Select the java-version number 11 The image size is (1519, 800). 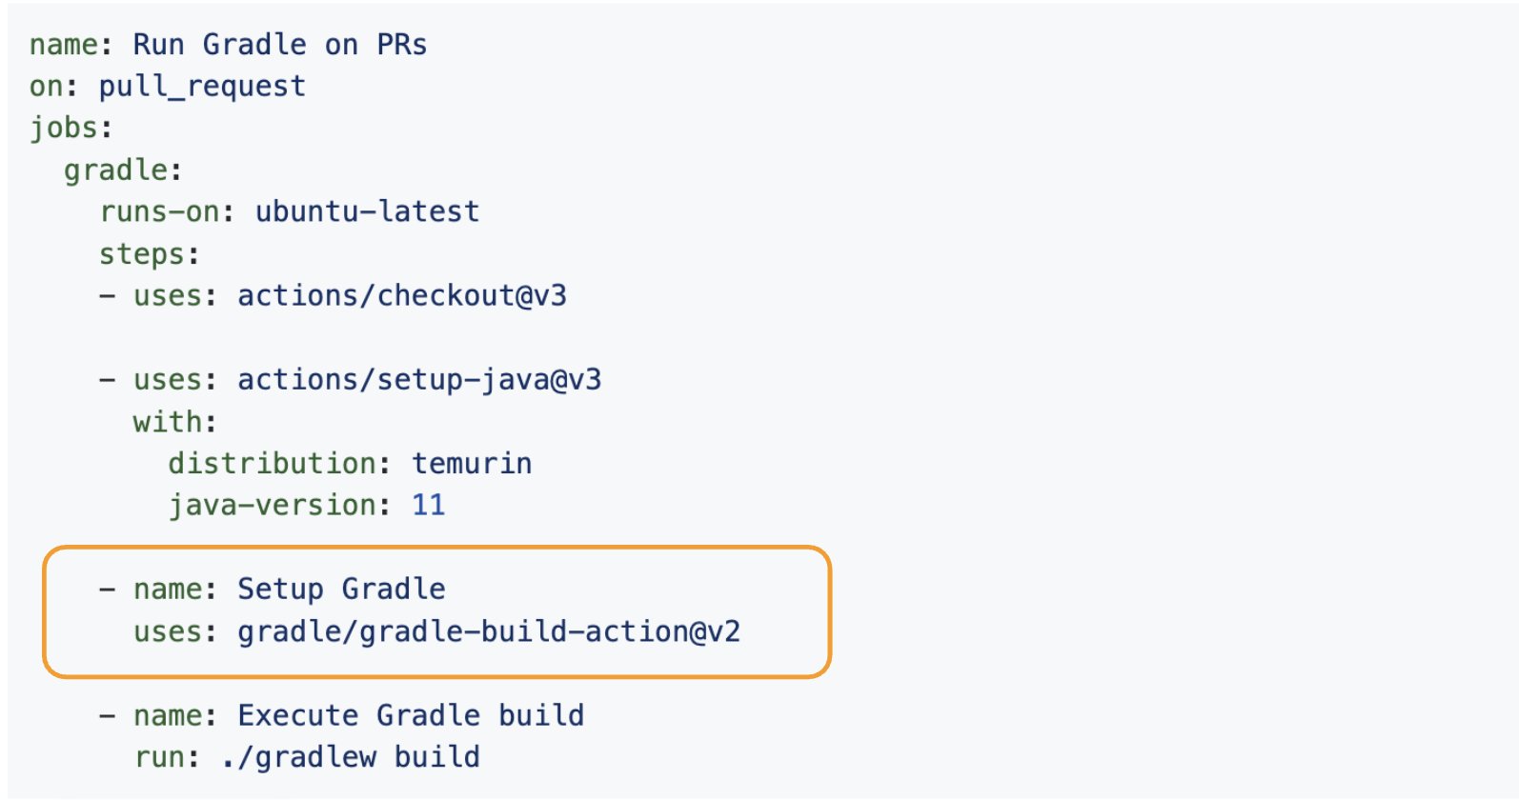(429, 506)
